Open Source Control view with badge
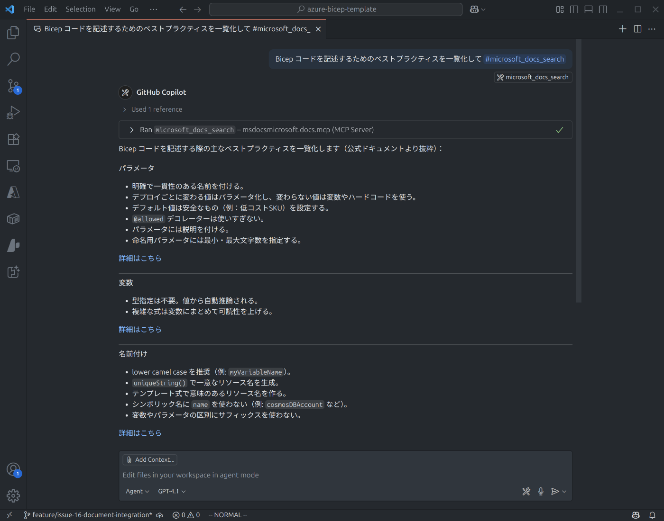The height and width of the screenshot is (521, 664). point(13,86)
